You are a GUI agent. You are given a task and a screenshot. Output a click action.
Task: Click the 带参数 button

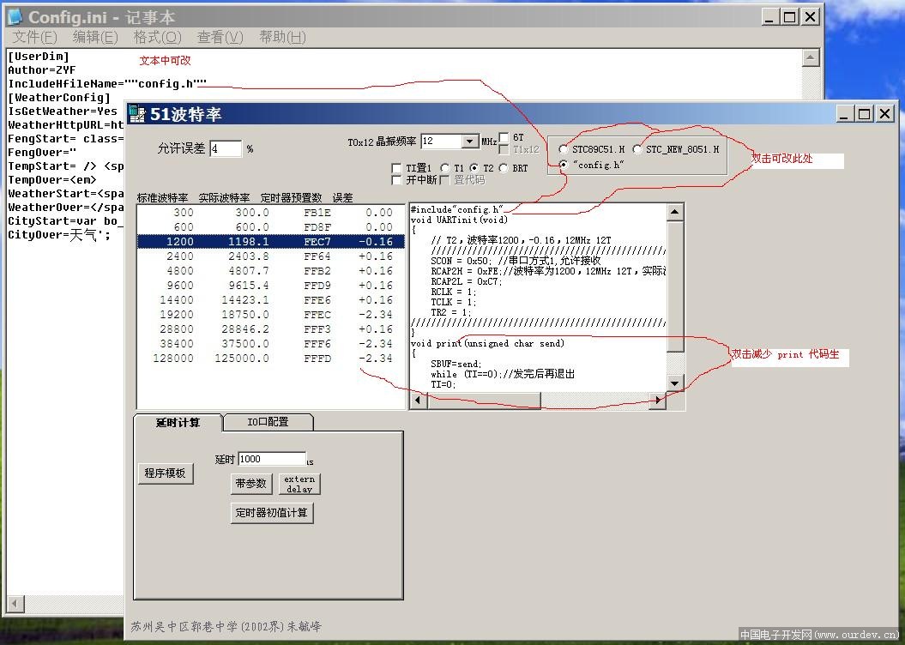click(251, 484)
